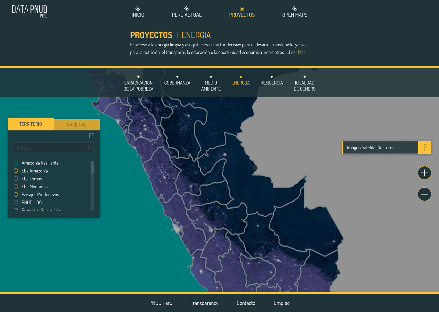Go to PERÚ ACTUAL section
This screenshot has height=312, width=439.
point(187,15)
